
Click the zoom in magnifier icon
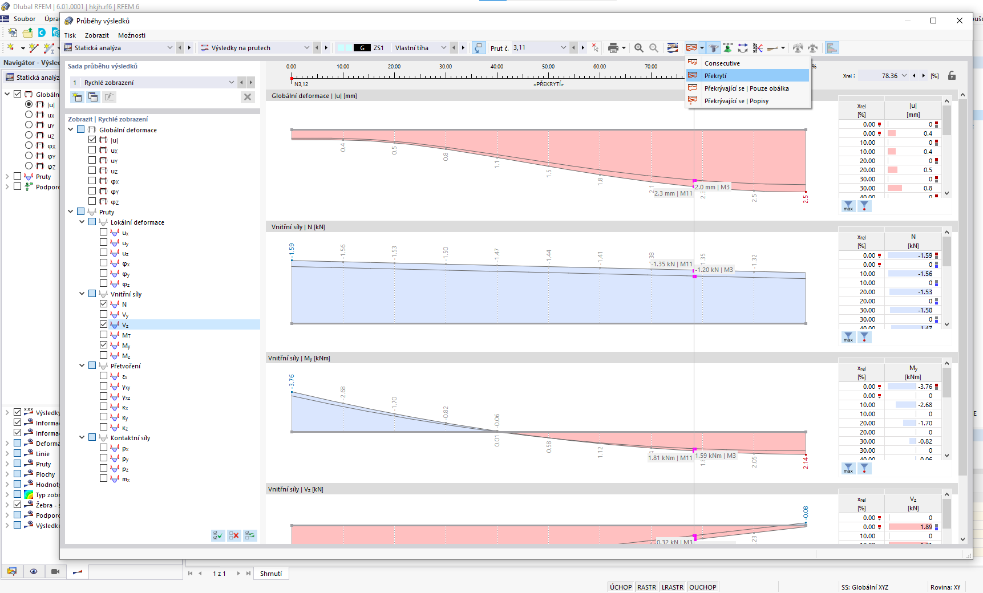[639, 48]
